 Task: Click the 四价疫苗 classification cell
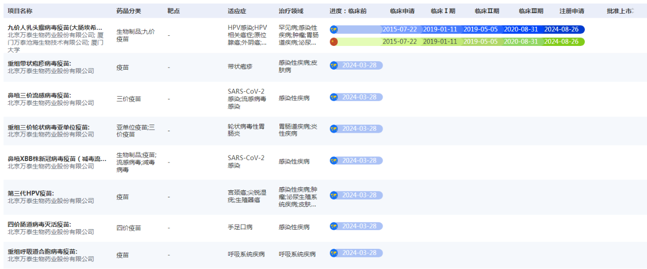(x=129, y=228)
